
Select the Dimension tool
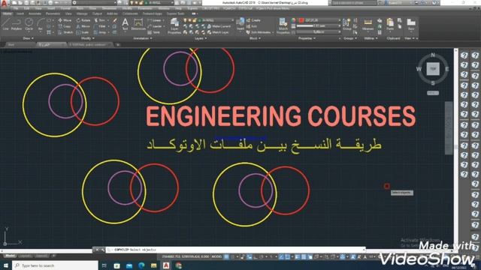point(138,24)
